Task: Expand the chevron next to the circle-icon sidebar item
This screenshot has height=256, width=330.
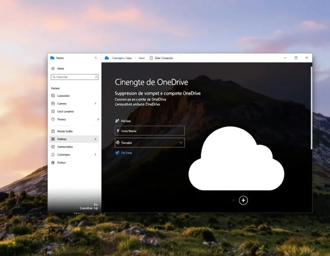Action: (x=98, y=119)
